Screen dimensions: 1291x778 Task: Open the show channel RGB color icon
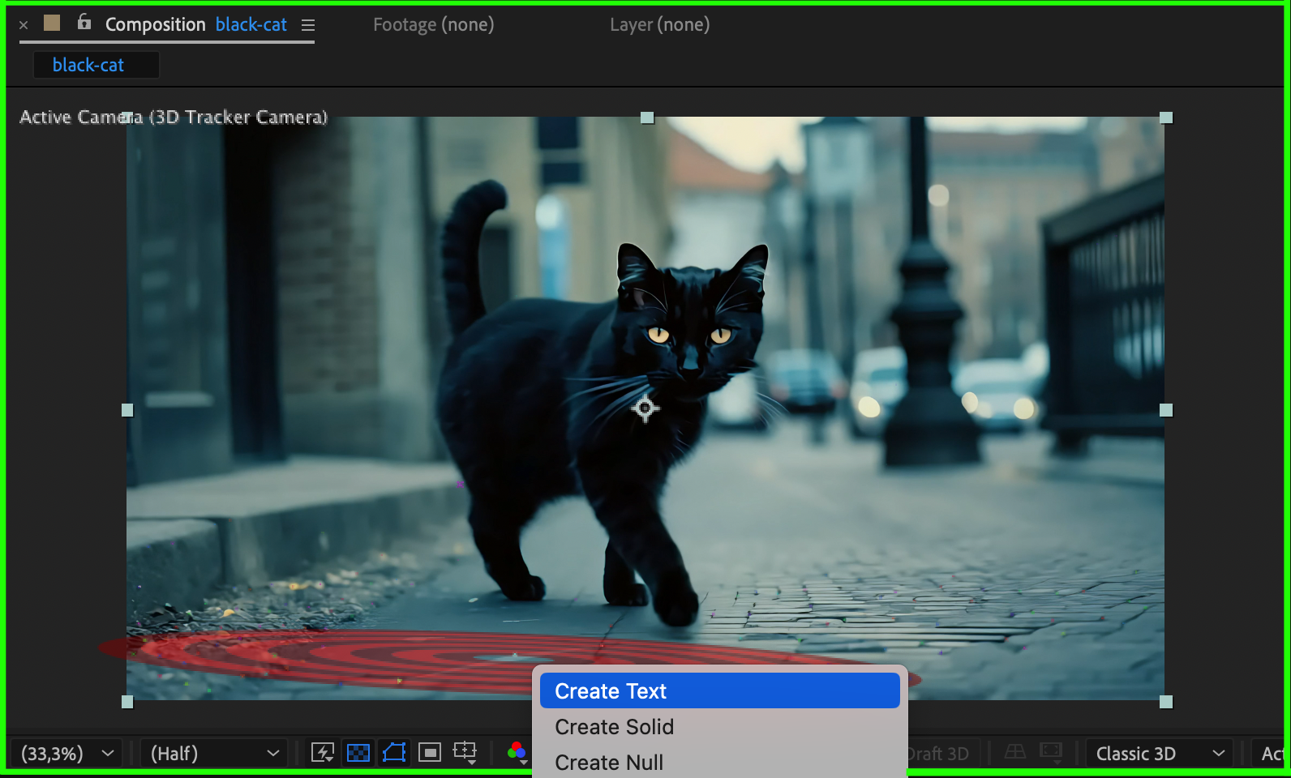[x=517, y=753]
